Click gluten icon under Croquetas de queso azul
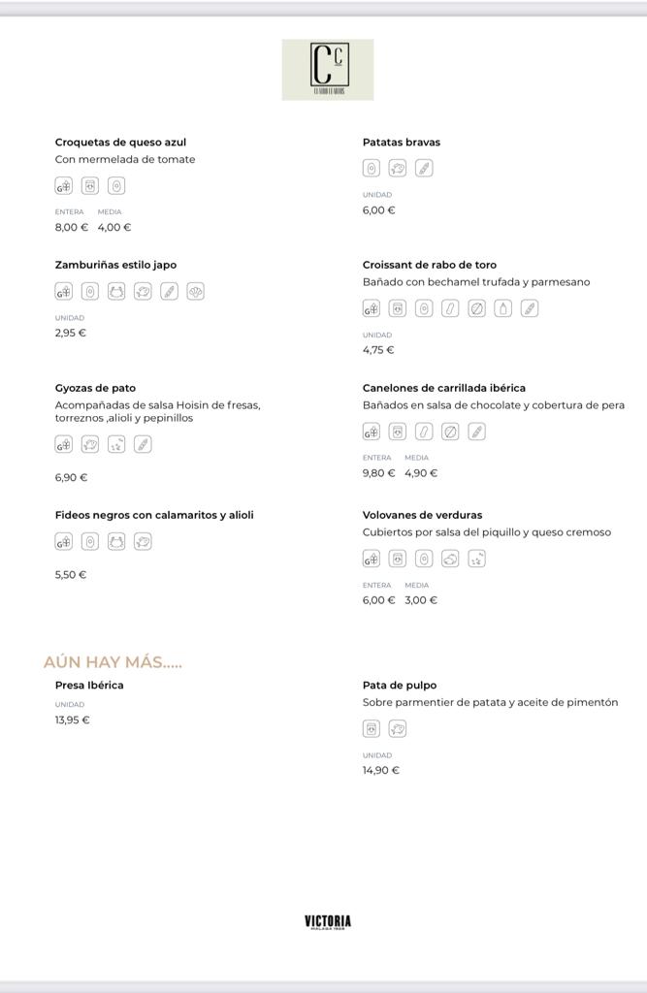This screenshot has width=647, height=993. click(x=63, y=185)
